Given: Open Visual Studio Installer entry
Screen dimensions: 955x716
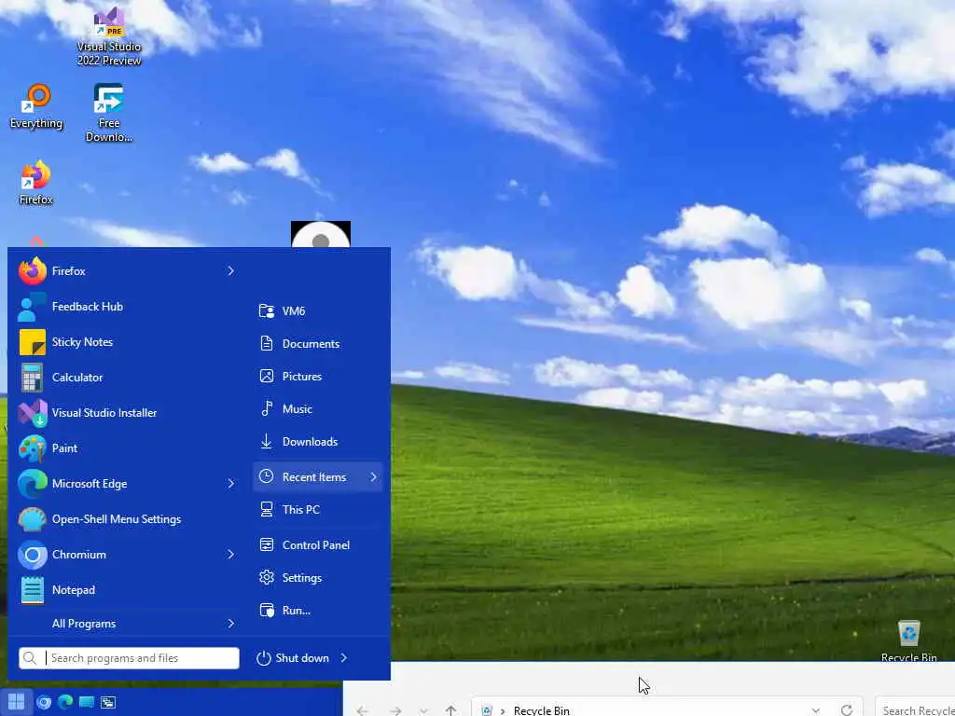Looking at the screenshot, I should (127, 412).
